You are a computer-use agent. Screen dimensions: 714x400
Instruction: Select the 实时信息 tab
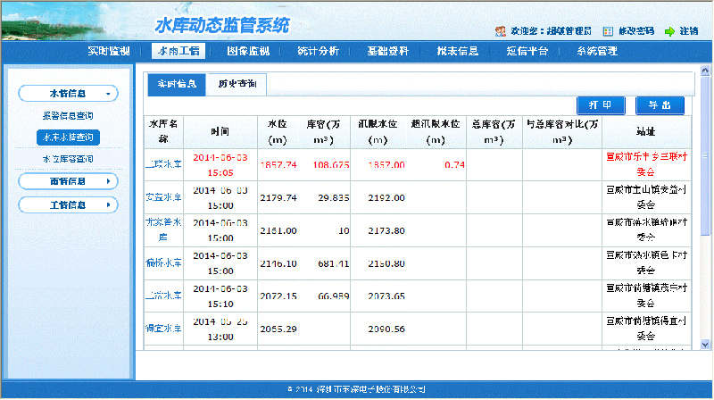pyautogui.click(x=177, y=84)
